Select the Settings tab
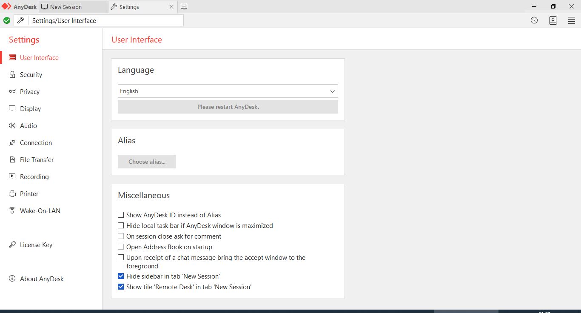The image size is (581, 313). (x=142, y=7)
